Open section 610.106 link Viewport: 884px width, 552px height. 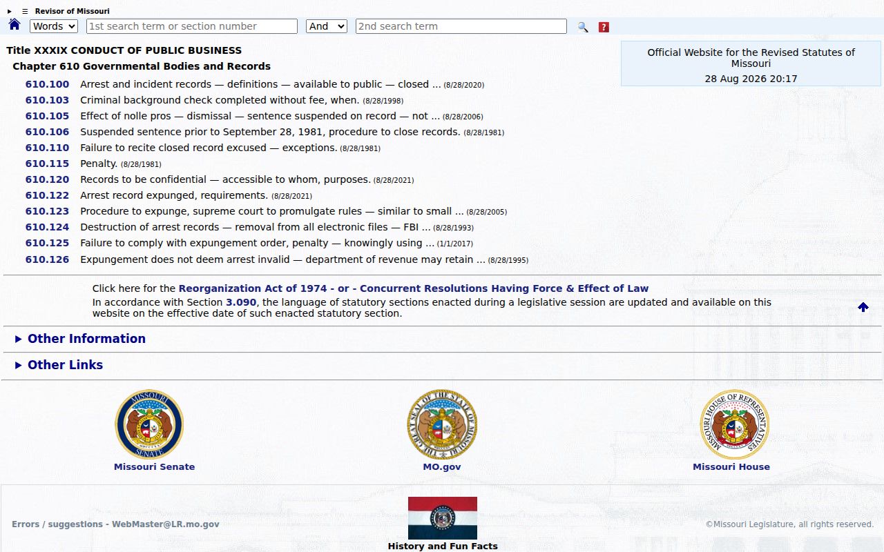47,132
